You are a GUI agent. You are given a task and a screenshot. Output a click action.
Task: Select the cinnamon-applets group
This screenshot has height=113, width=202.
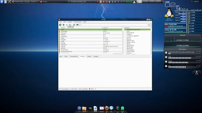(133, 36)
